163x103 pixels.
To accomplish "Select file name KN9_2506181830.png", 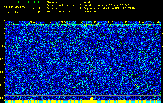I will tap(14, 7).
